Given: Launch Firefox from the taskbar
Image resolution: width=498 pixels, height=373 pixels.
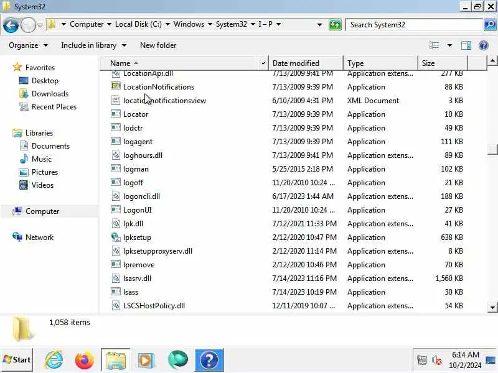Looking at the screenshot, I should (x=84, y=360).
